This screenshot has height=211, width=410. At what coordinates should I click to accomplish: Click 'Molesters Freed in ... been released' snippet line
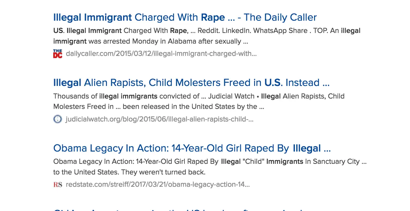click(x=158, y=107)
